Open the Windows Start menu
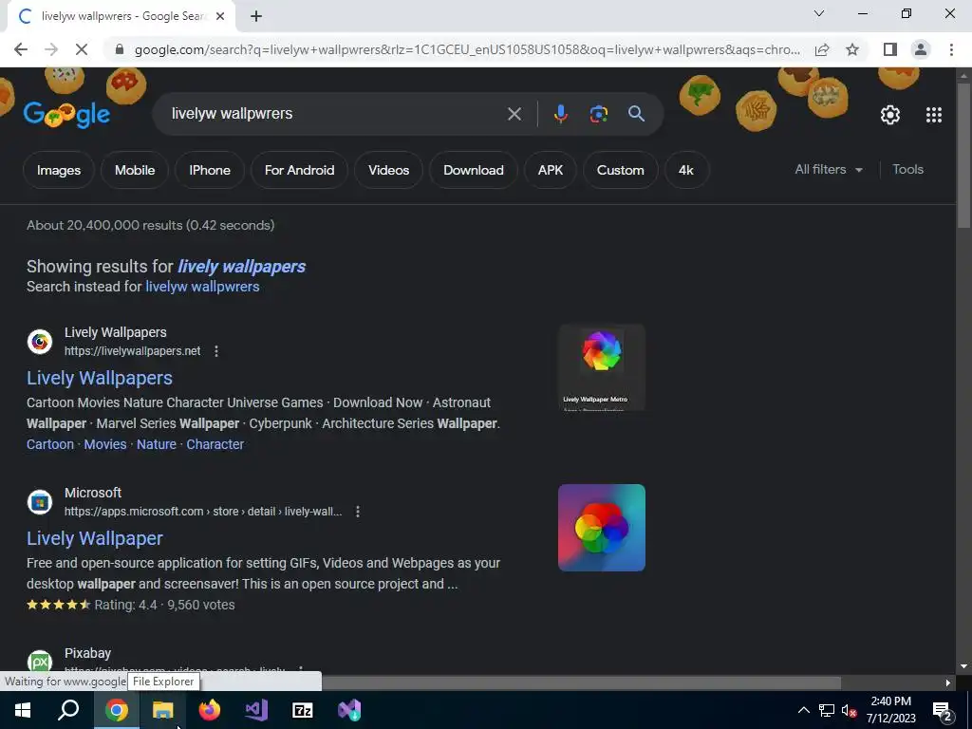This screenshot has width=972, height=729. click(x=23, y=710)
